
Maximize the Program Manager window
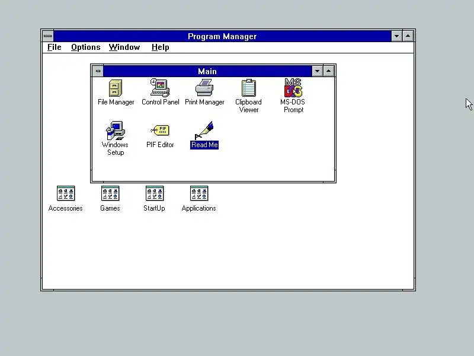click(408, 36)
